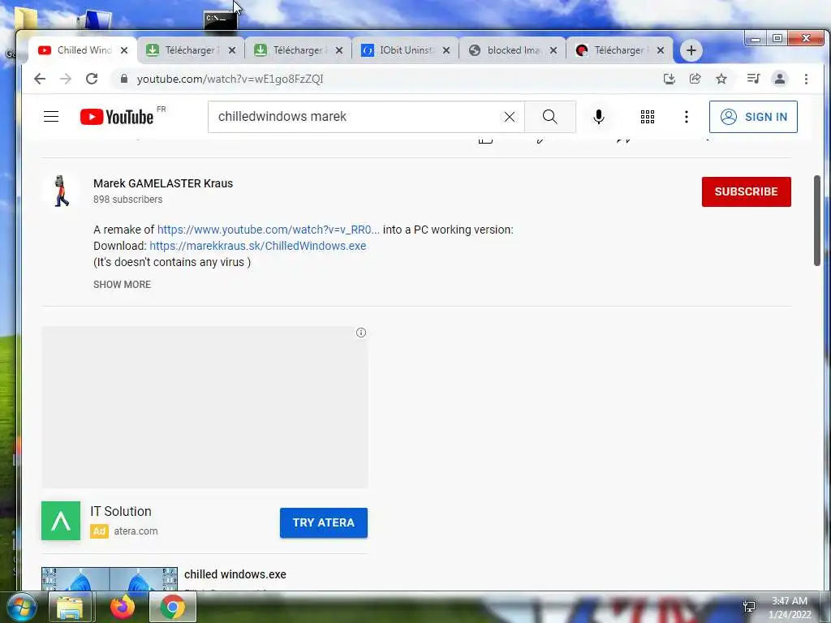Click the Atera green logo
The width and height of the screenshot is (831, 623).
[x=61, y=521]
